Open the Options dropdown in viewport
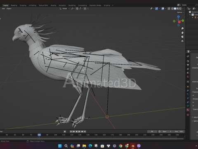Screen dimensions: 198x149 pos(180,12)
